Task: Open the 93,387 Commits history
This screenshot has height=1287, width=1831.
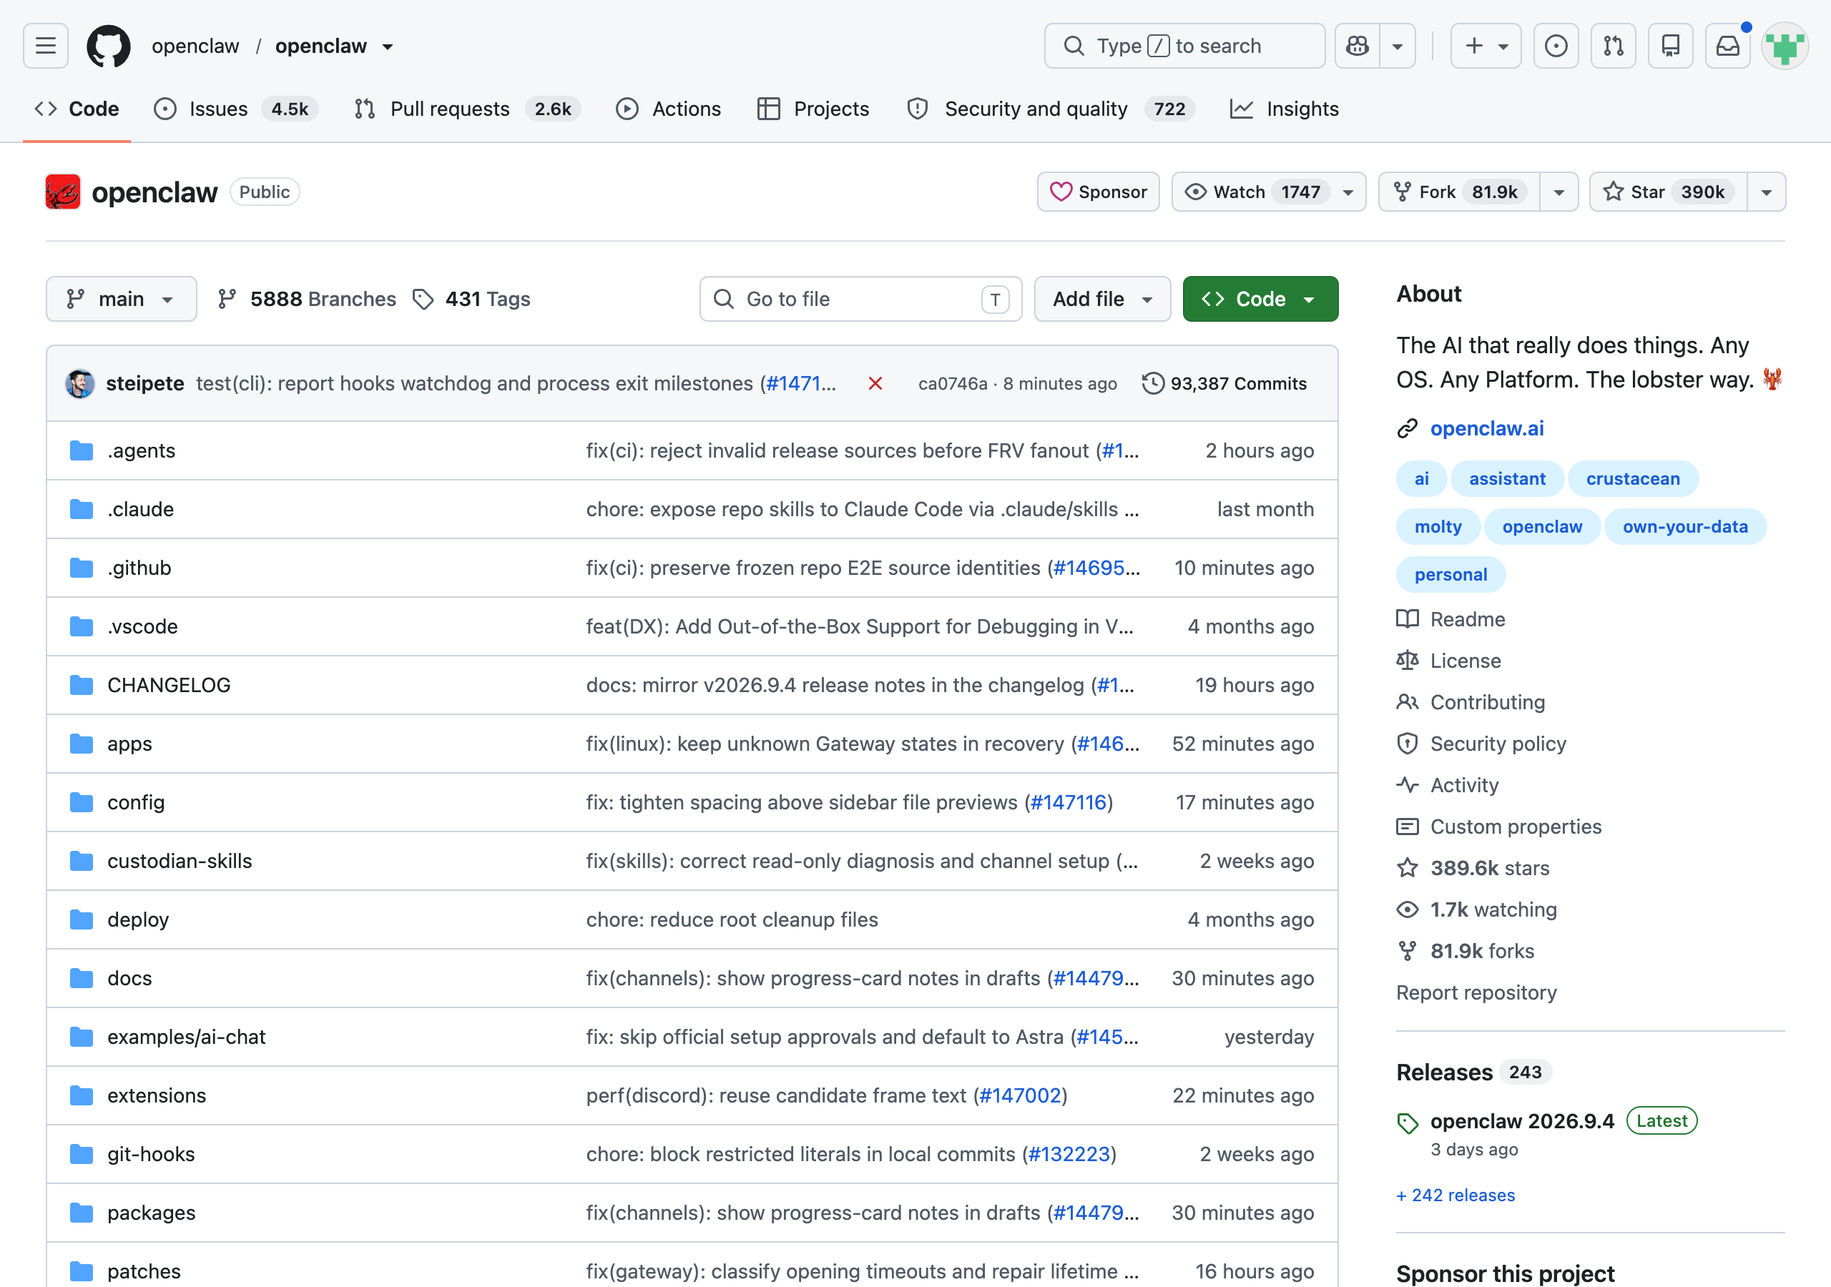Action: pyautogui.click(x=1224, y=383)
